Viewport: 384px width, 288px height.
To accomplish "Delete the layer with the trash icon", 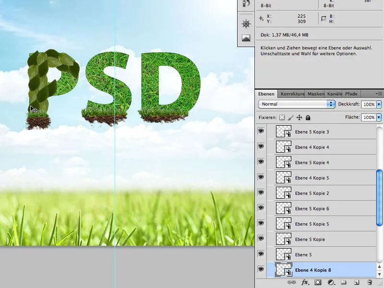I will point(370,282).
